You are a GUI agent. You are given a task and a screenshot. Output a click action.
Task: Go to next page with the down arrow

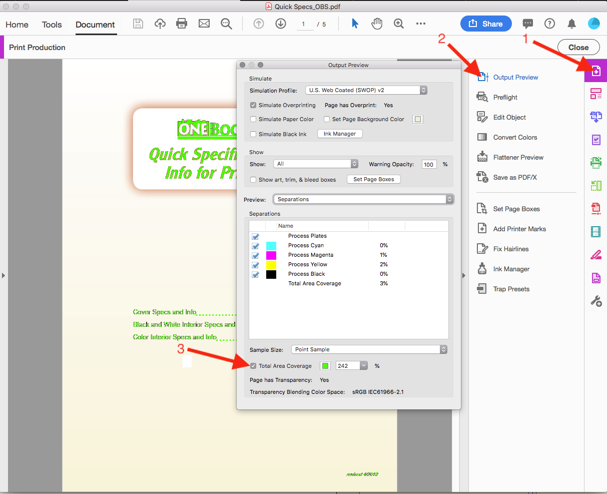coord(281,24)
